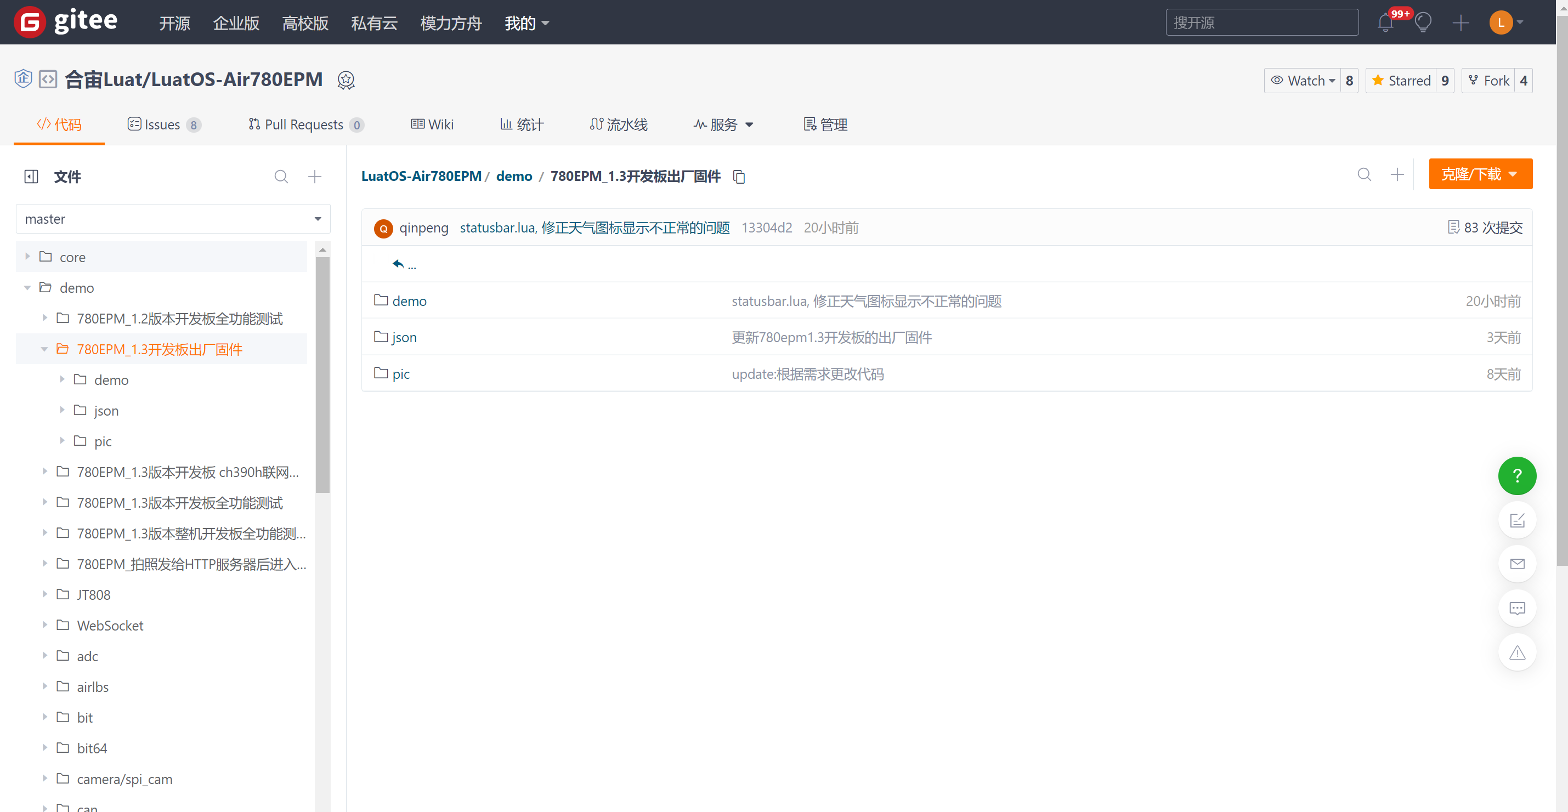Expand the core folder in tree
1568x812 pixels.
(x=27, y=257)
